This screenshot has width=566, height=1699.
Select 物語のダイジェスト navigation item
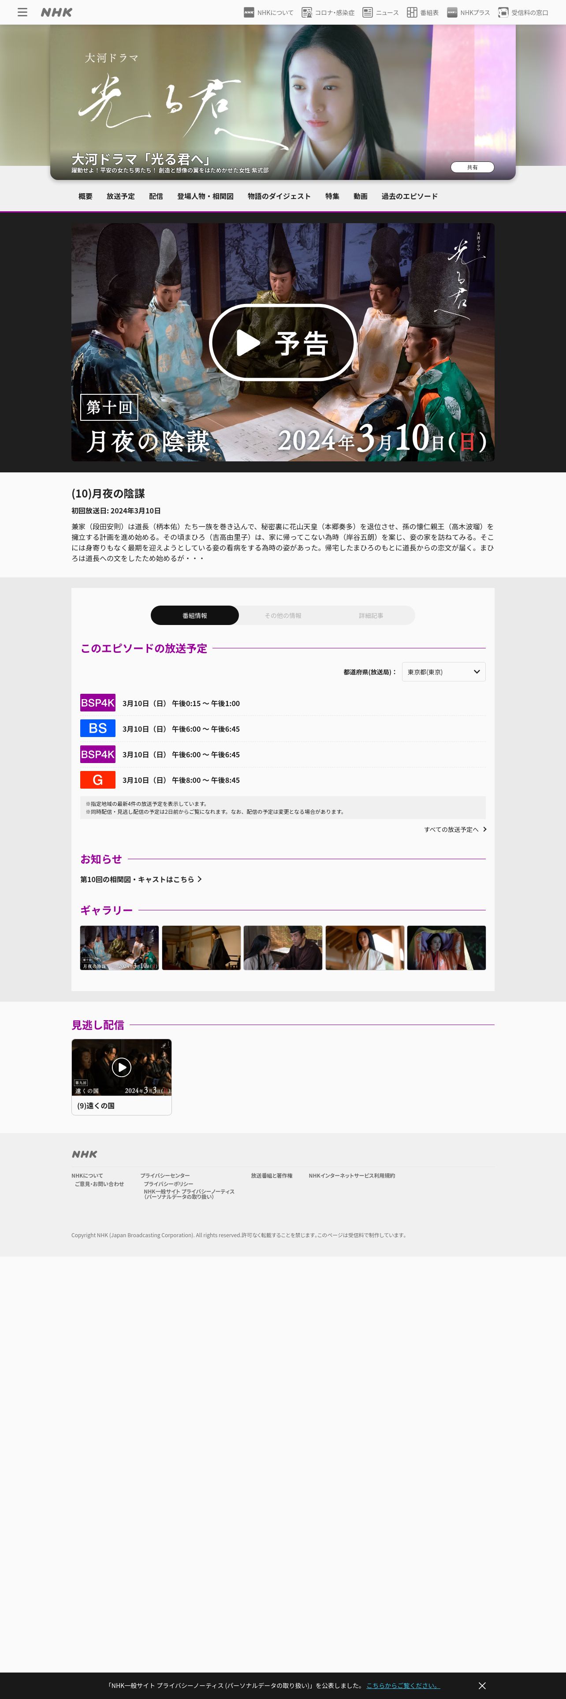click(279, 197)
